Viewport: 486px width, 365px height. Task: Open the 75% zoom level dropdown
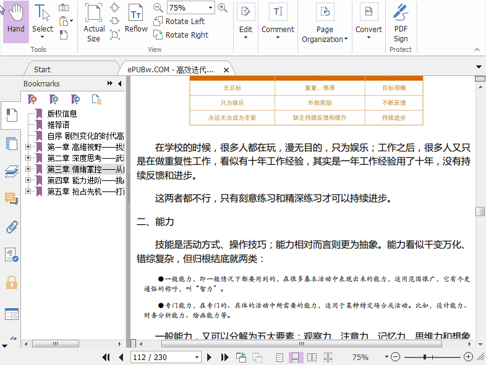coord(210,8)
